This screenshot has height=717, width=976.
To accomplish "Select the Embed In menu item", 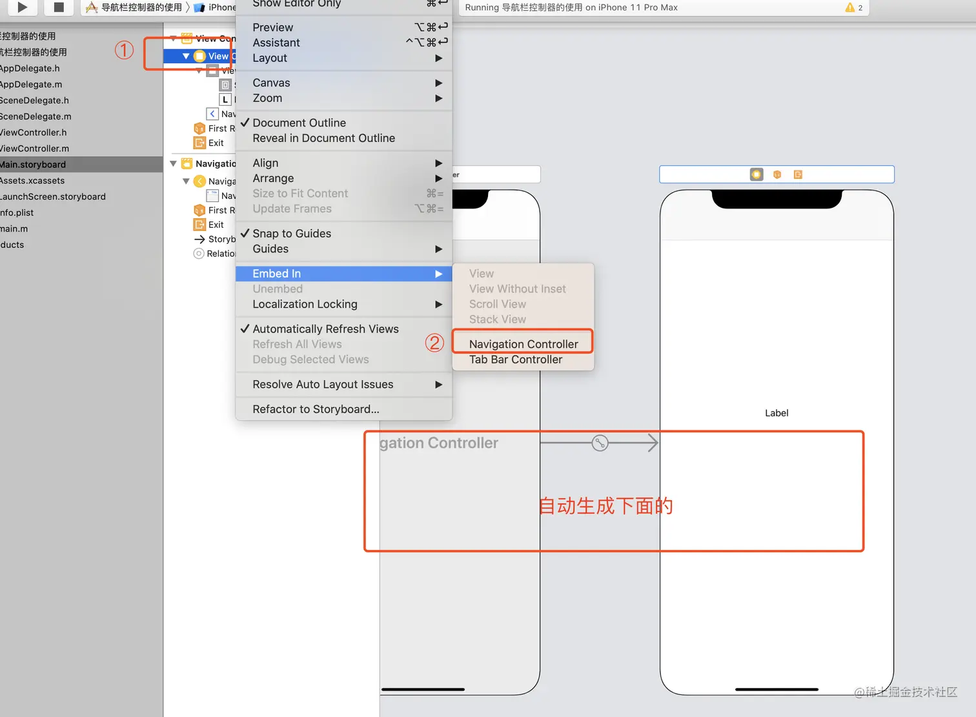I will (x=343, y=274).
